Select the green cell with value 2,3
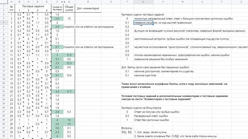 click(57, 132)
